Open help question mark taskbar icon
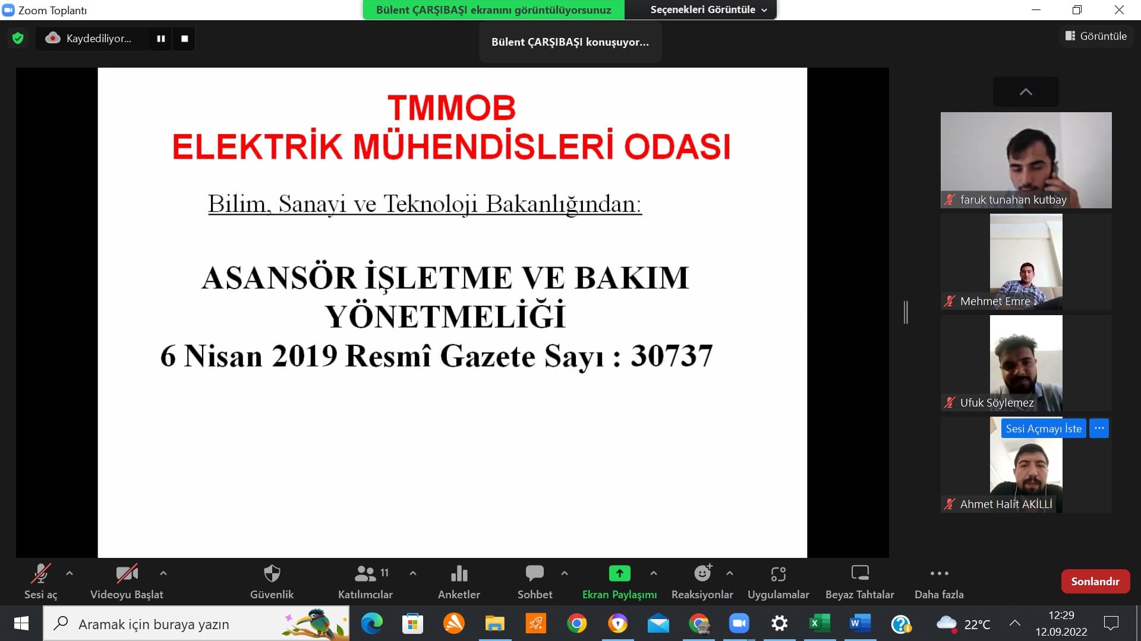 tap(901, 624)
